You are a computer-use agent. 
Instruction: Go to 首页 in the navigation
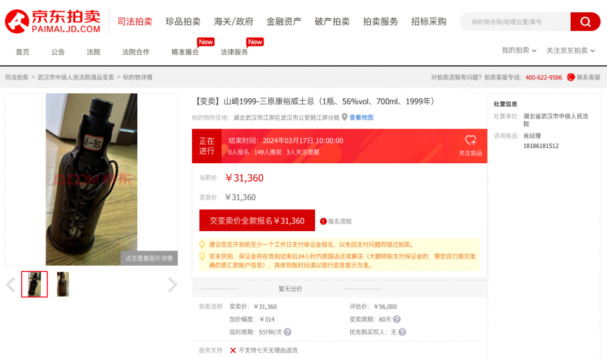pos(22,52)
